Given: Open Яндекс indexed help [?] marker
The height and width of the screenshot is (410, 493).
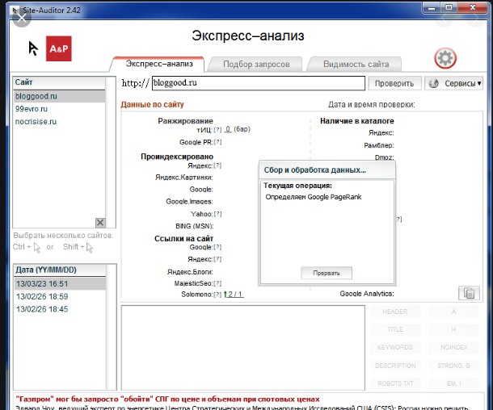Looking at the screenshot, I should click(x=218, y=165).
